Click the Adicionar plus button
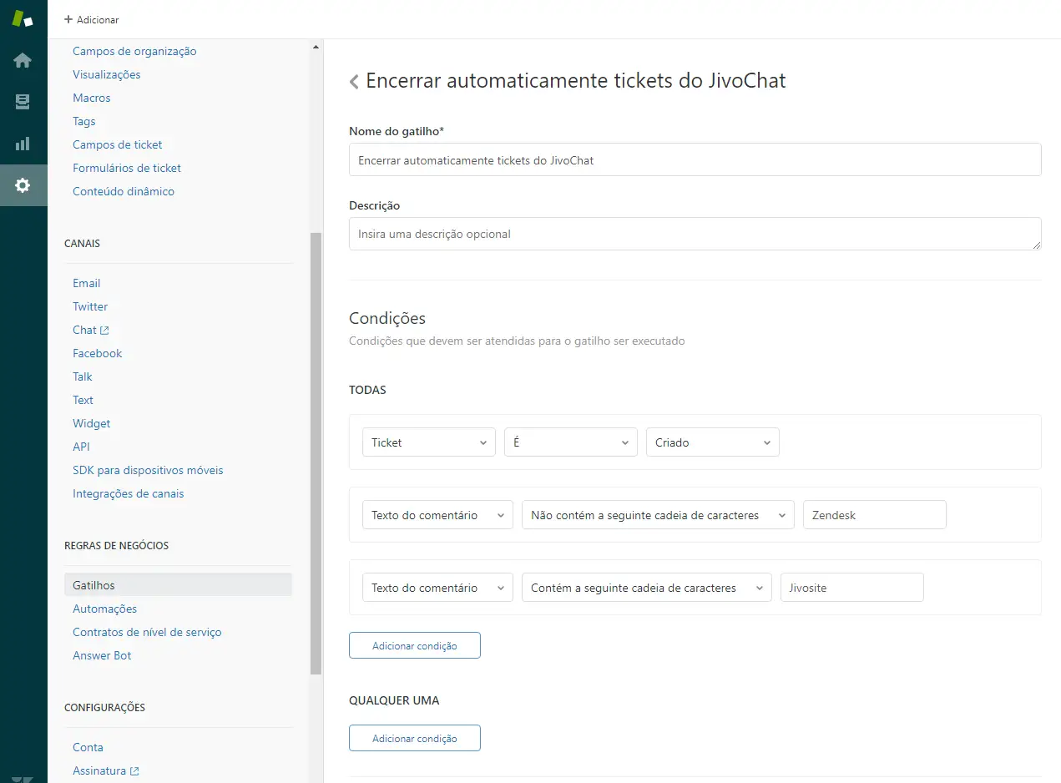 (92, 19)
